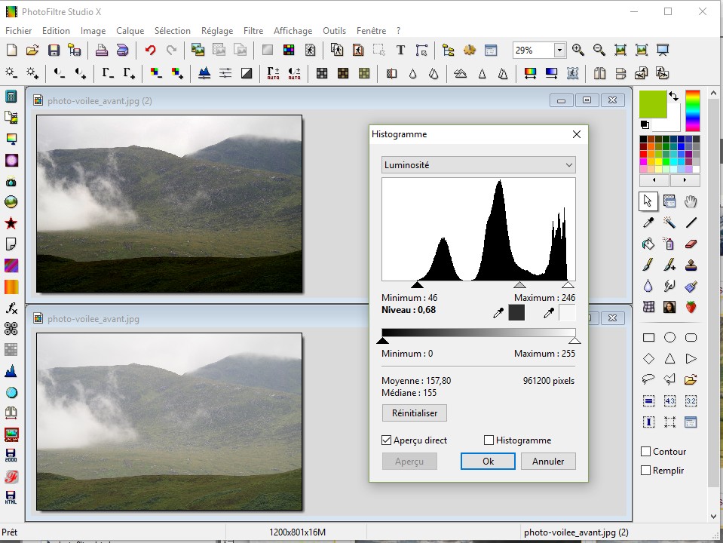Open the zoom percentage dropdown
The width and height of the screenshot is (723, 543).
coord(559,50)
